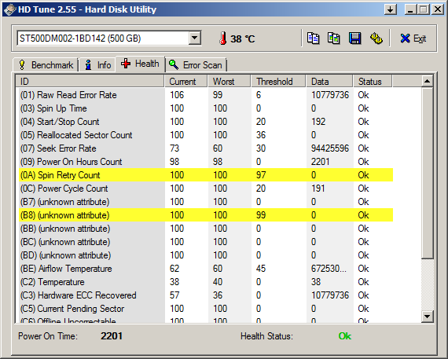The image size is (448, 359).
Task: Click threshold value 97 for Spin Retry Count
Action: pos(261,175)
